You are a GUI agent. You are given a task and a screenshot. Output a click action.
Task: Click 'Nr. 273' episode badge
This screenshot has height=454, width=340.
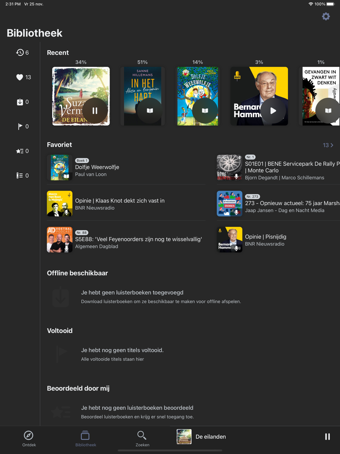coord(253,197)
